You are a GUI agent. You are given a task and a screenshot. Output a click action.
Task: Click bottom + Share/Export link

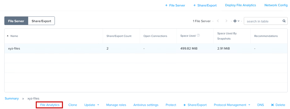click(195, 105)
